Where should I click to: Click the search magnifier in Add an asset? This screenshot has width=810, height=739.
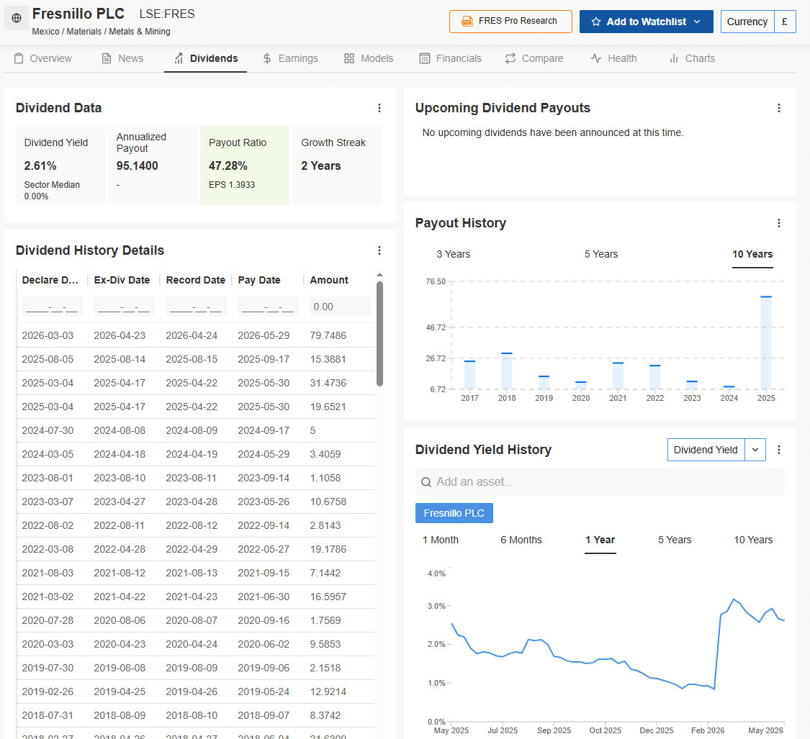(426, 482)
